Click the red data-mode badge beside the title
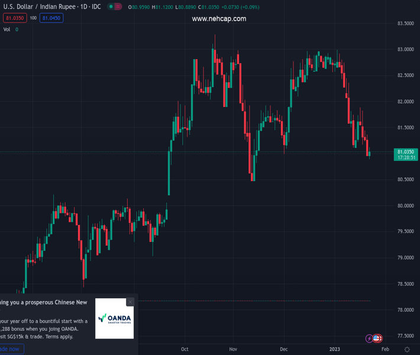Screen dimensions: 420x355 (118, 7)
